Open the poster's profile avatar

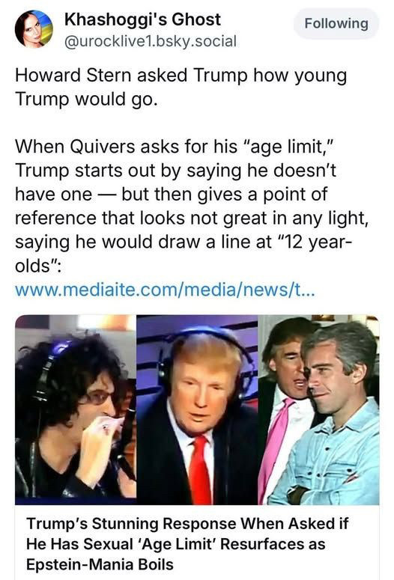(x=34, y=29)
